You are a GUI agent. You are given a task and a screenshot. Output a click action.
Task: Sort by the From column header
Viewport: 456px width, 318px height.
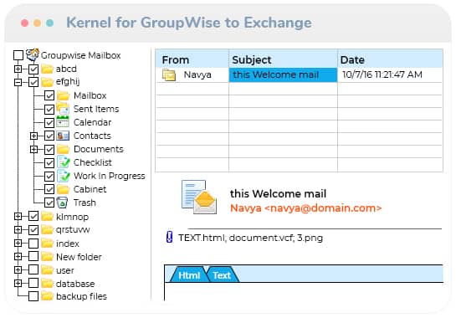coord(192,59)
